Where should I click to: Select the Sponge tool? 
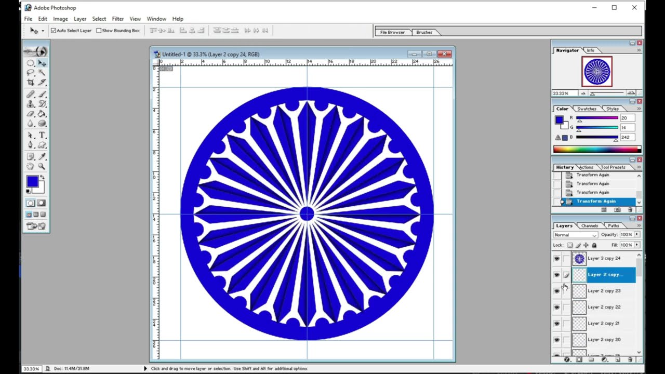coord(42,123)
